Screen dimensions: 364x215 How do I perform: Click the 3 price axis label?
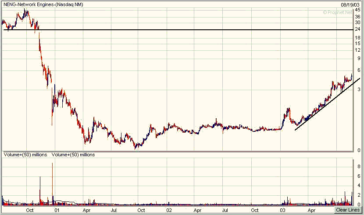coord(359,89)
